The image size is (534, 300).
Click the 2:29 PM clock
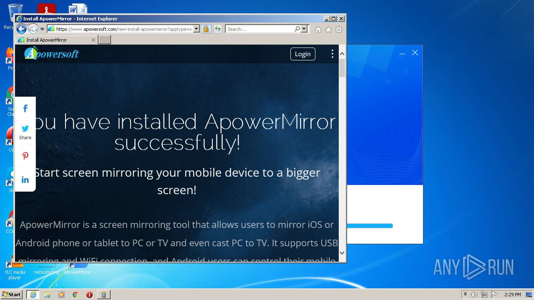click(x=512, y=295)
